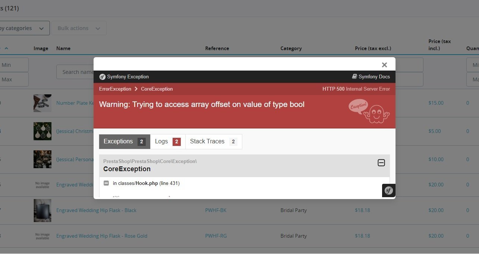Open Symfony debug toolbar icon
Image resolution: width=479 pixels, height=254 pixels.
point(388,190)
